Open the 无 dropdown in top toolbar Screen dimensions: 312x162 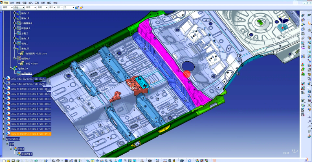(x=69, y=7)
